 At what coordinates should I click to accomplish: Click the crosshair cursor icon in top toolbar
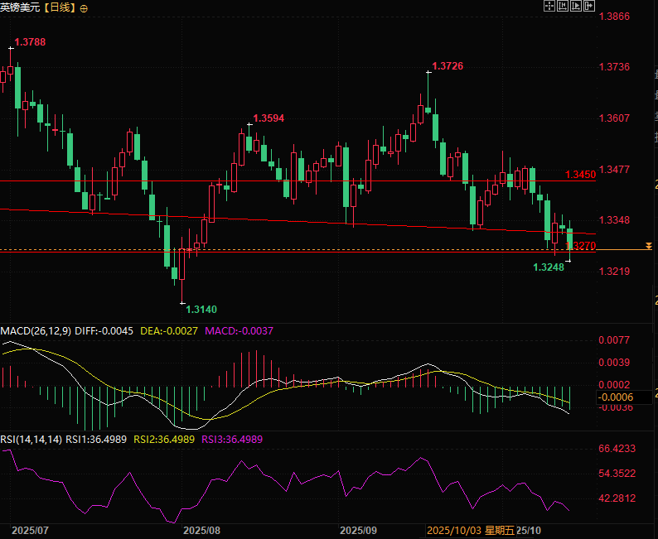(x=549, y=6)
